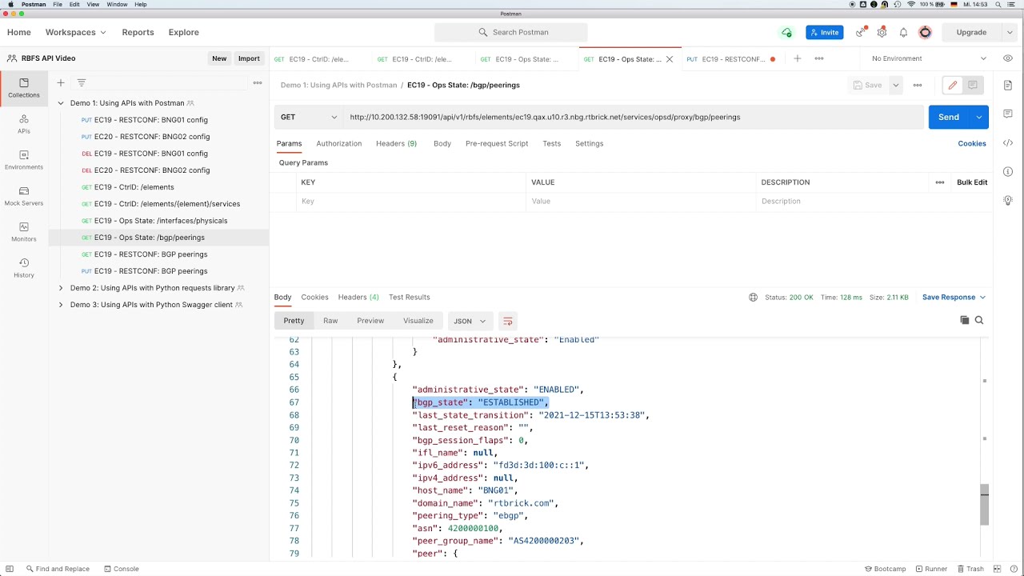1024x576 pixels.
Task: Toggle line wrap in response
Action: [507, 321]
